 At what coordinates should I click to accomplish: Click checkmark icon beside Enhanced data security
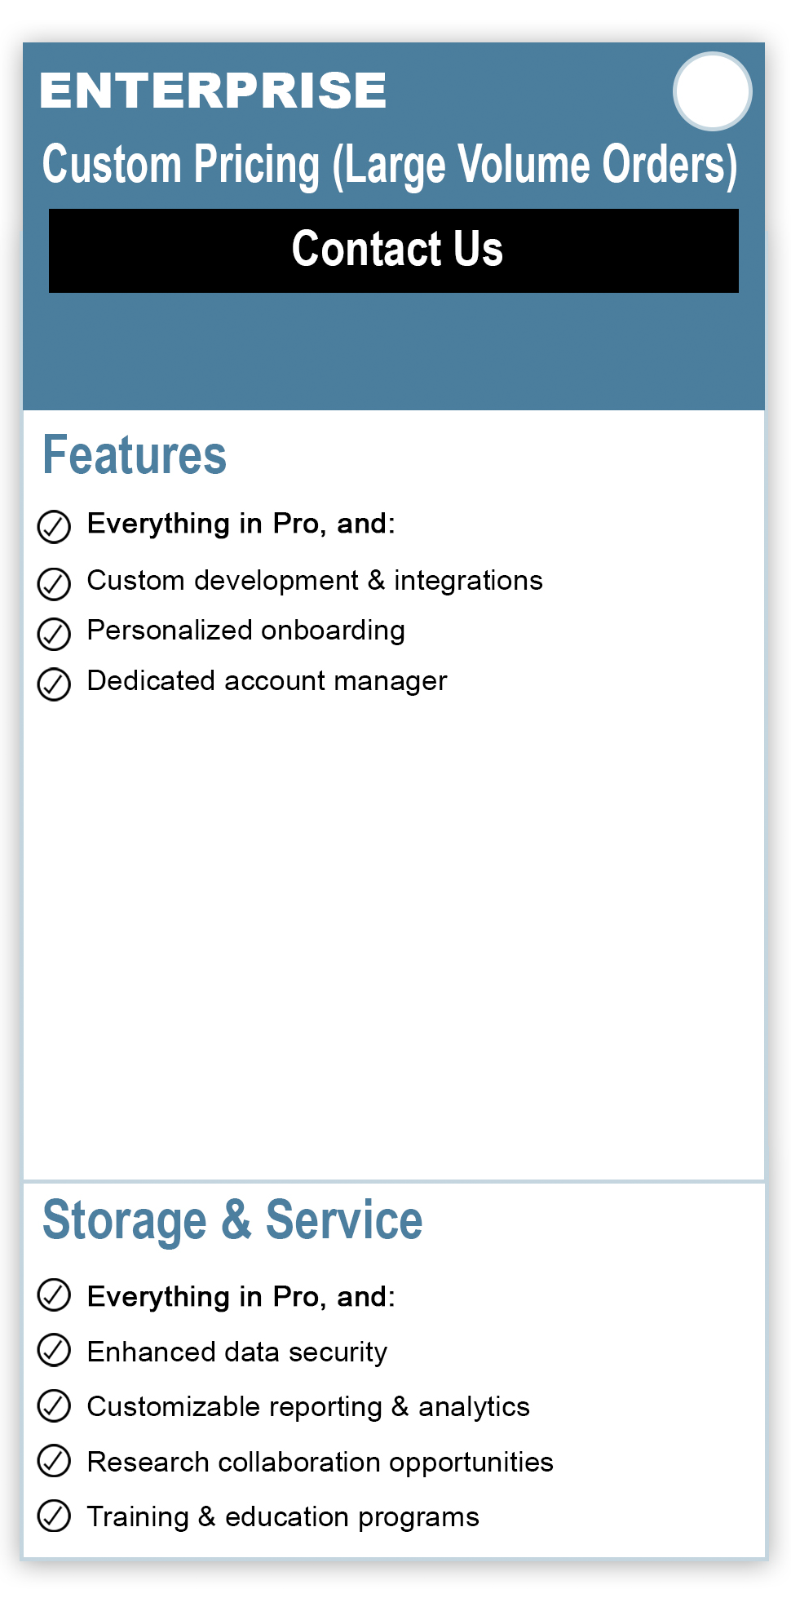tap(55, 1350)
